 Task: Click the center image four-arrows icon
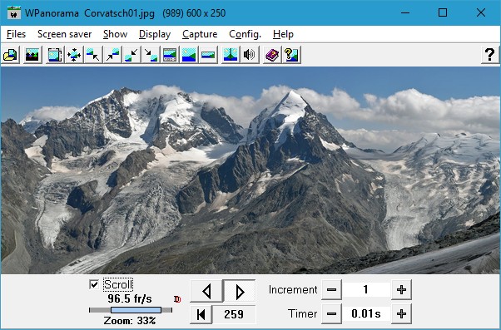[74, 55]
